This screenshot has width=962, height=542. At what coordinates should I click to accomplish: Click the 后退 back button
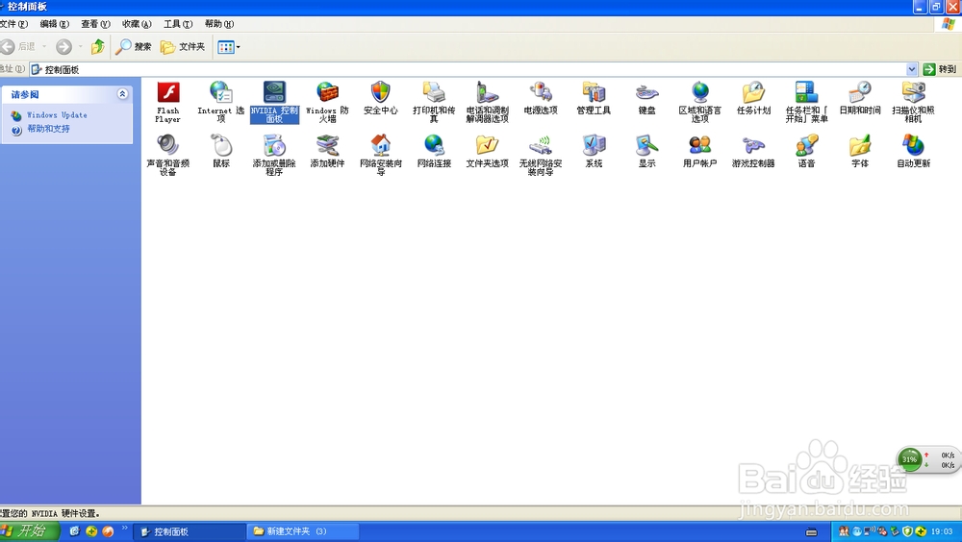click(18, 46)
